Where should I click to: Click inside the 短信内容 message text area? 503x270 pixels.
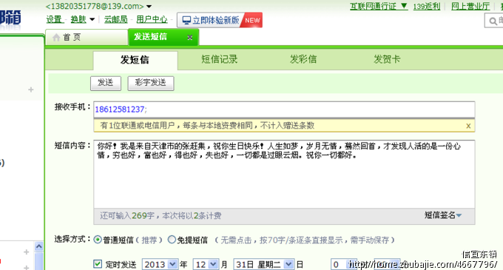tap(284, 174)
